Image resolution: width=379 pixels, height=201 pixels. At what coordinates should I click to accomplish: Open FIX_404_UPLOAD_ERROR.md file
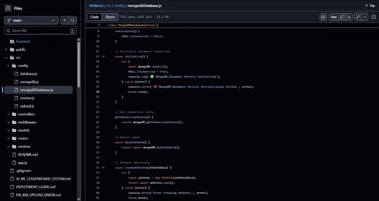[38, 195]
